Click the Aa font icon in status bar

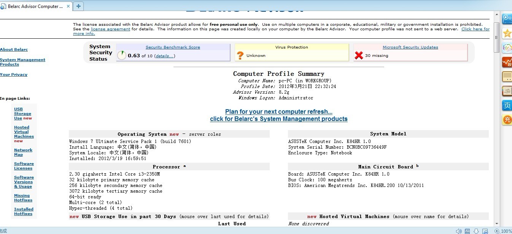click(467, 231)
